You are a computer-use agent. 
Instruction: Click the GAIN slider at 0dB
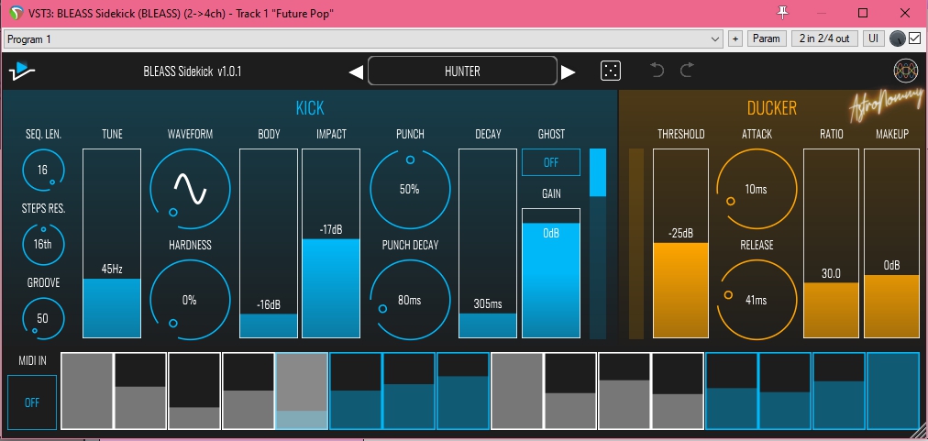(x=551, y=273)
